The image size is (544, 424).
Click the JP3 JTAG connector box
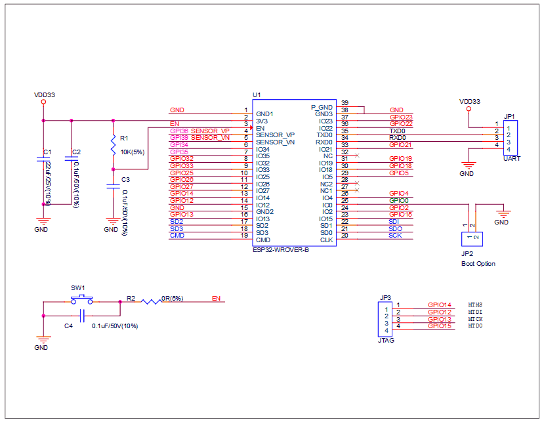[385, 319]
